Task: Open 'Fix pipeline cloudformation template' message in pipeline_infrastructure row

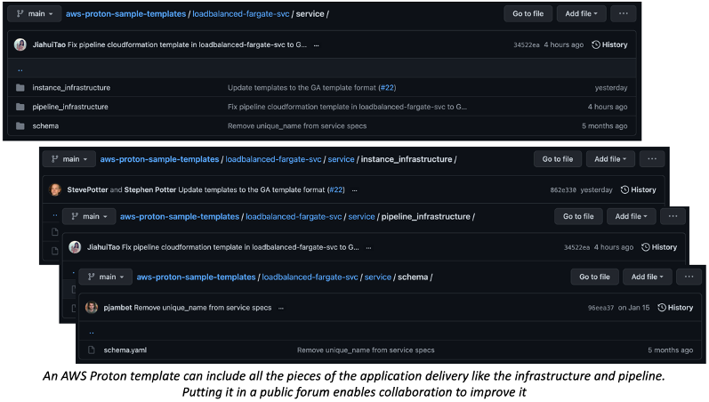Action: (347, 107)
